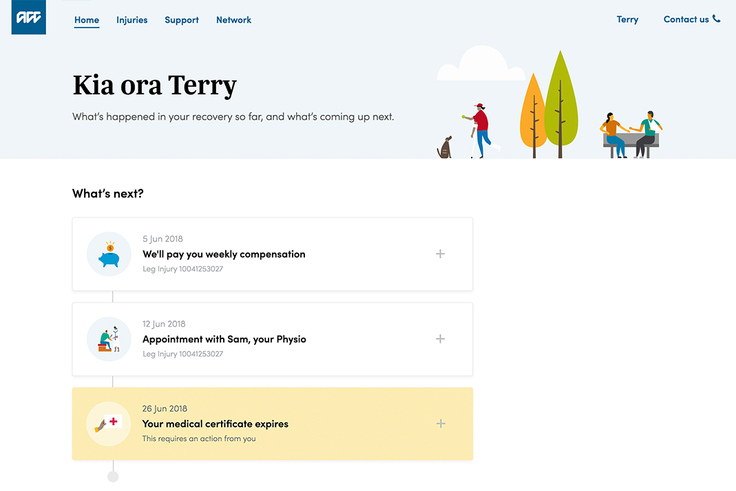The width and height of the screenshot is (736, 491).
Task: Click the medical certificate icon
Action: 109,424
